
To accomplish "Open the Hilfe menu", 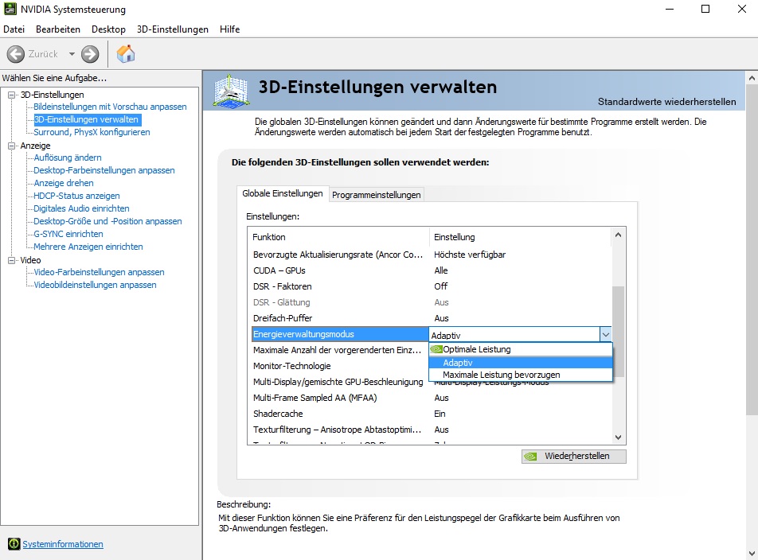I will tap(229, 29).
